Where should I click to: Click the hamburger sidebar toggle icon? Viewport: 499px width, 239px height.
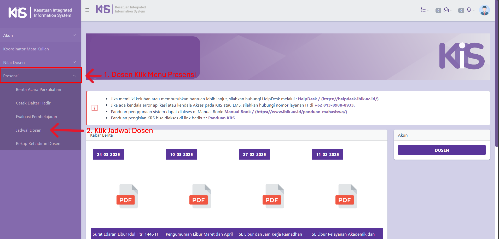pyautogui.click(x=87, y=10)
